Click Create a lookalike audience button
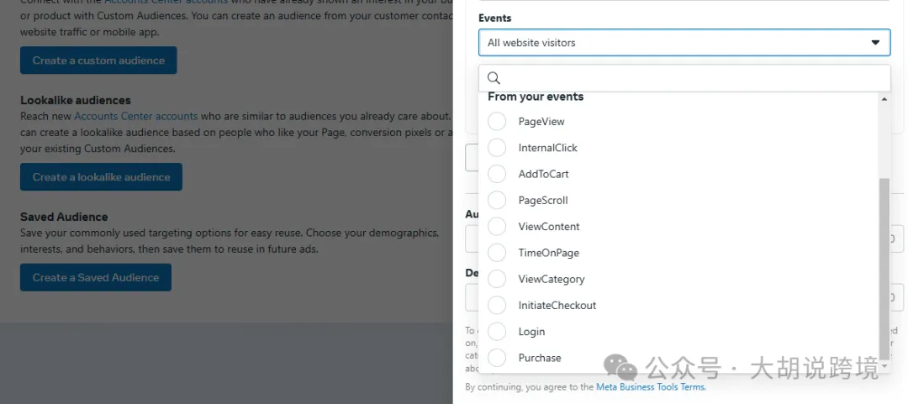 (x=102, y=176)
